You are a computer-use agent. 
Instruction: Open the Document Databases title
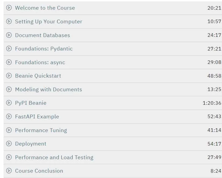[43, 35]
